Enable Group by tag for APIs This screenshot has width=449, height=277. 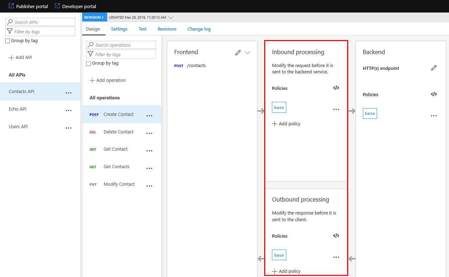(8, 41)
